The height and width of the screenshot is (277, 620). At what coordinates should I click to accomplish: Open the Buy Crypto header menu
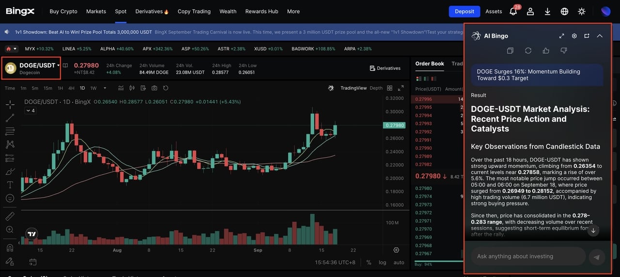[63, 11]
